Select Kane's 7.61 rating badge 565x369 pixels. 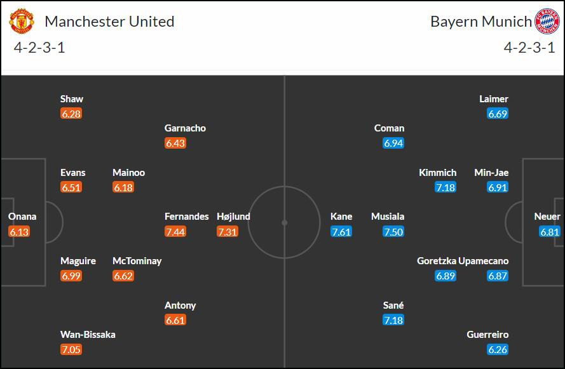click(x=341, y=231)
